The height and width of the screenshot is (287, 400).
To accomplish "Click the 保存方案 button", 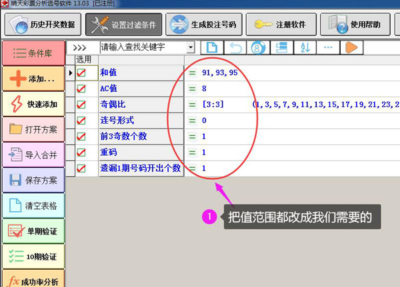I will coord(33,180).
